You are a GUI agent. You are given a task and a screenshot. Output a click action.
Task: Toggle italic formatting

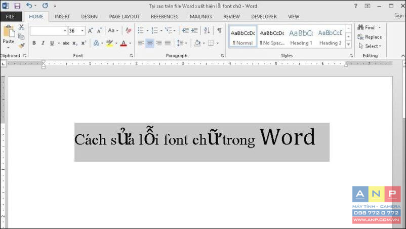(x=43, y=43)
